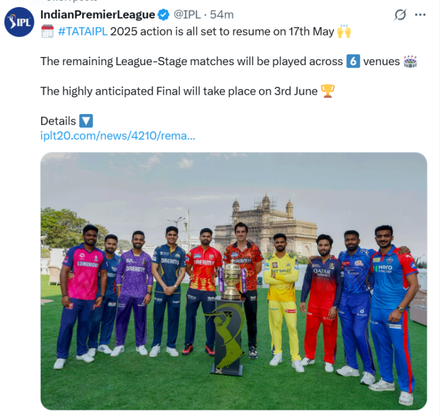This screenshot has height=416, width=447.
Task: Click the IndianPremierLeague display name
Action: (x=98, y=15)
